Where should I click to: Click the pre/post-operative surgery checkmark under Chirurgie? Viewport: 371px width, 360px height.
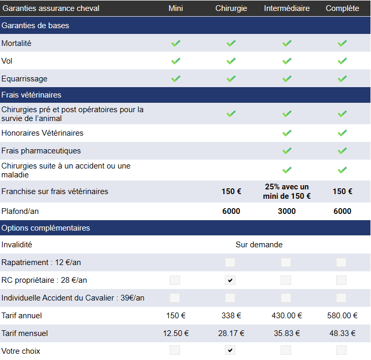point(231,114)
